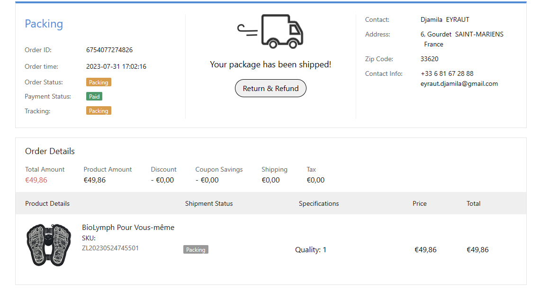Click the delivery truck shipping icon
The width and height of the screenshot is (540, 302).
pos(270,31)
